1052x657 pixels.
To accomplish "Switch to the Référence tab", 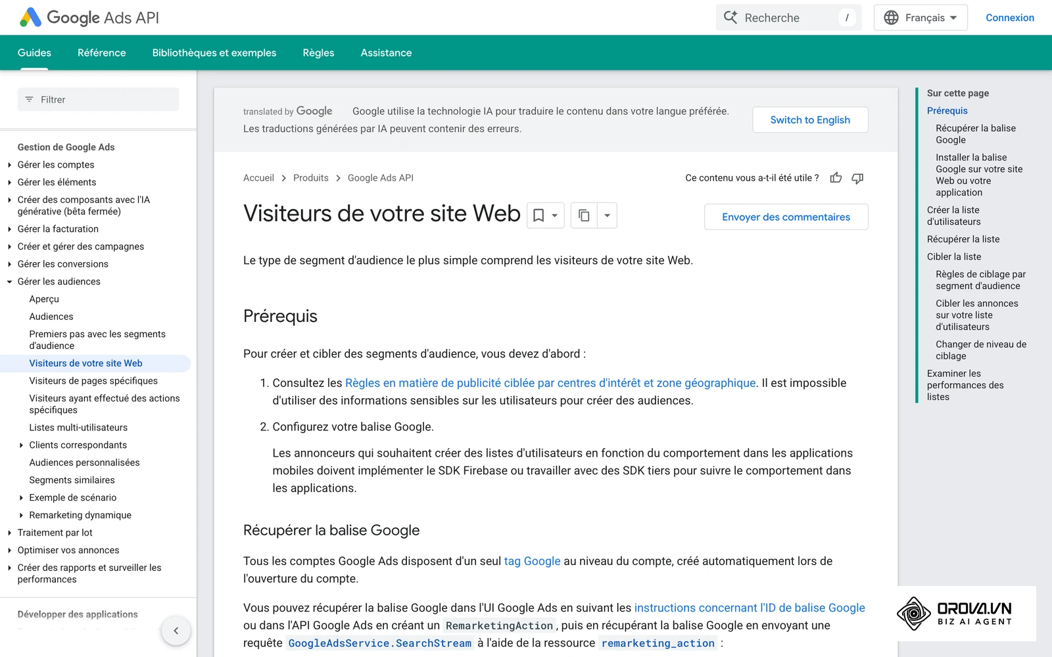I will [x=101, y=53].
